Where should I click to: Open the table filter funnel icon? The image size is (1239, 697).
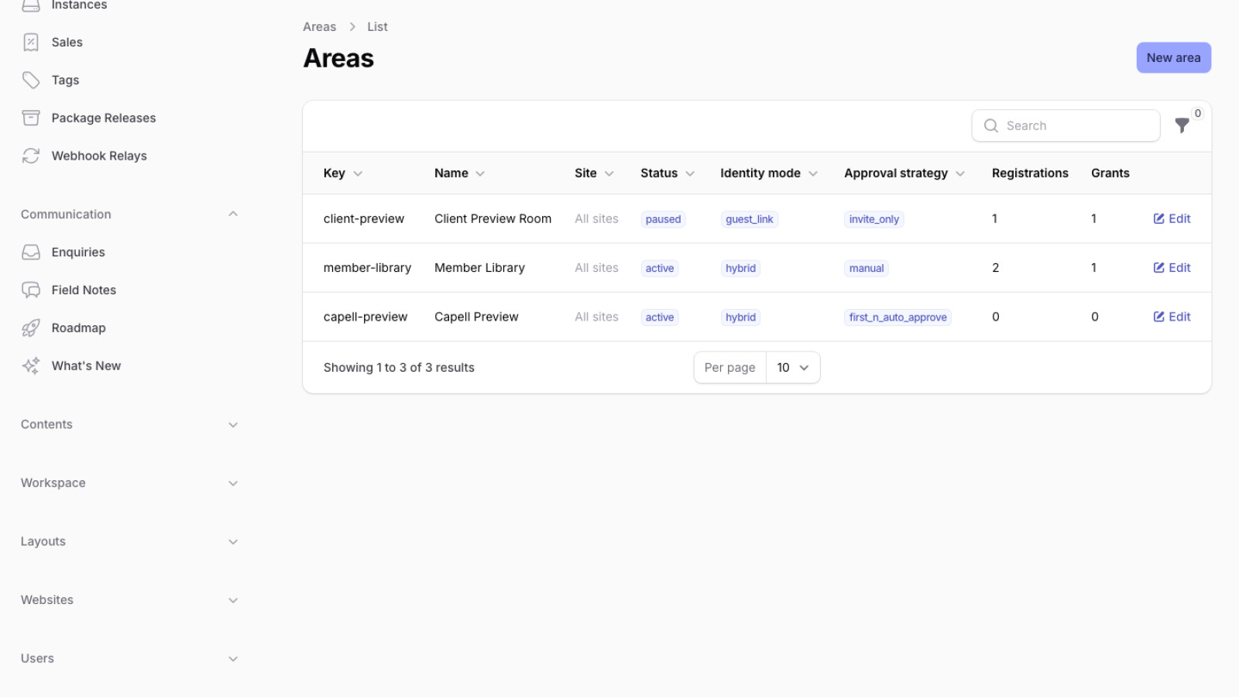point(1182,125)
